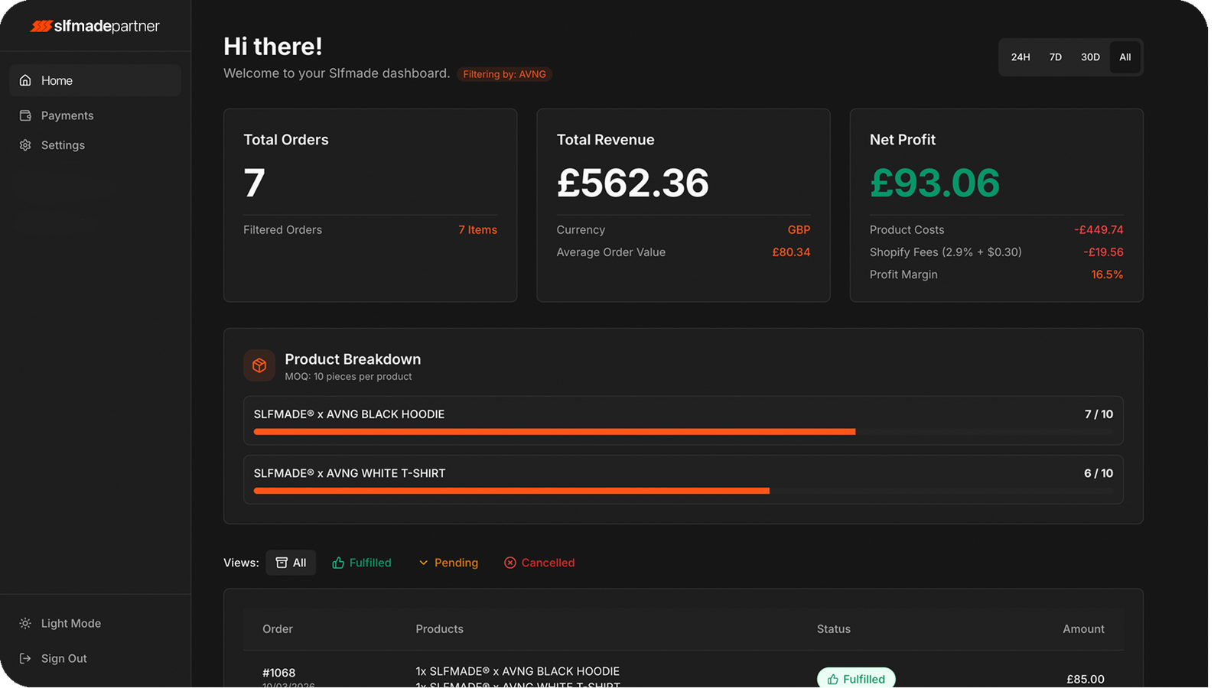Click 'SLFMADE® x AVNG BLACK HOODIE' breakdown label
This screenshot has width=1224, height=688.
[349, 414]
